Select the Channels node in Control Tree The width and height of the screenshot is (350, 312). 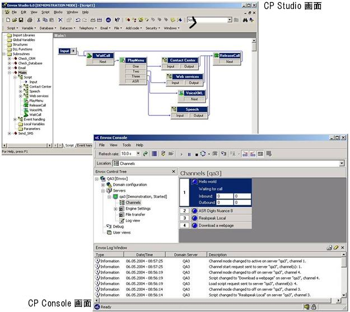(133, 202)
